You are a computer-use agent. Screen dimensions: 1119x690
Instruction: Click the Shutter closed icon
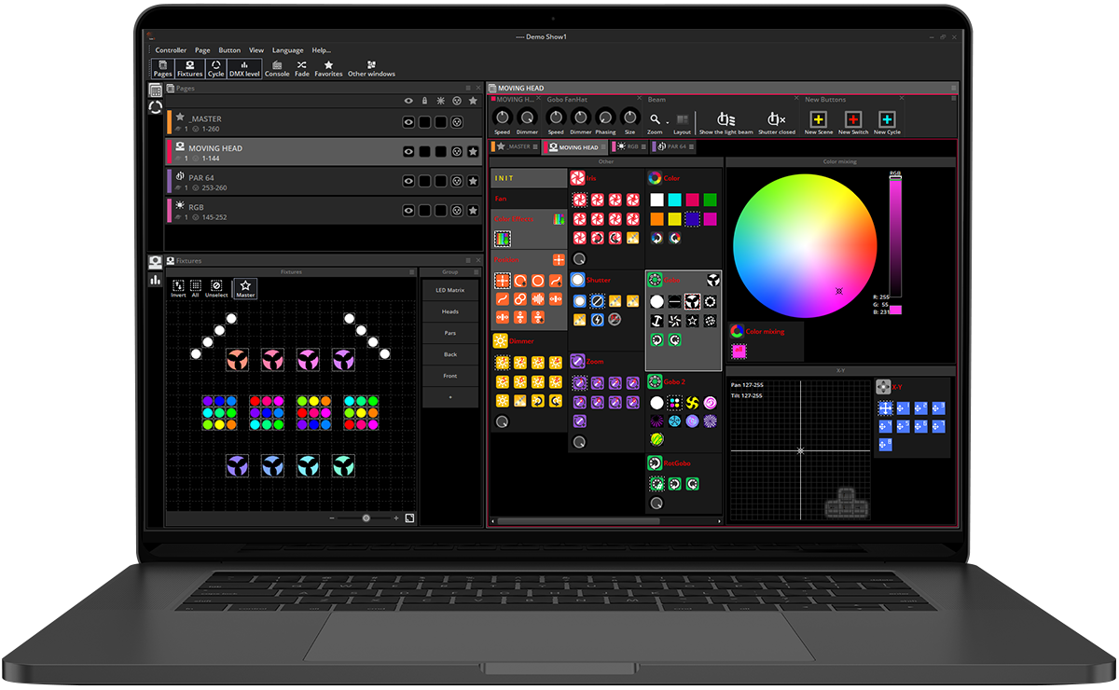pyautogui.click(x=776, y=120)
